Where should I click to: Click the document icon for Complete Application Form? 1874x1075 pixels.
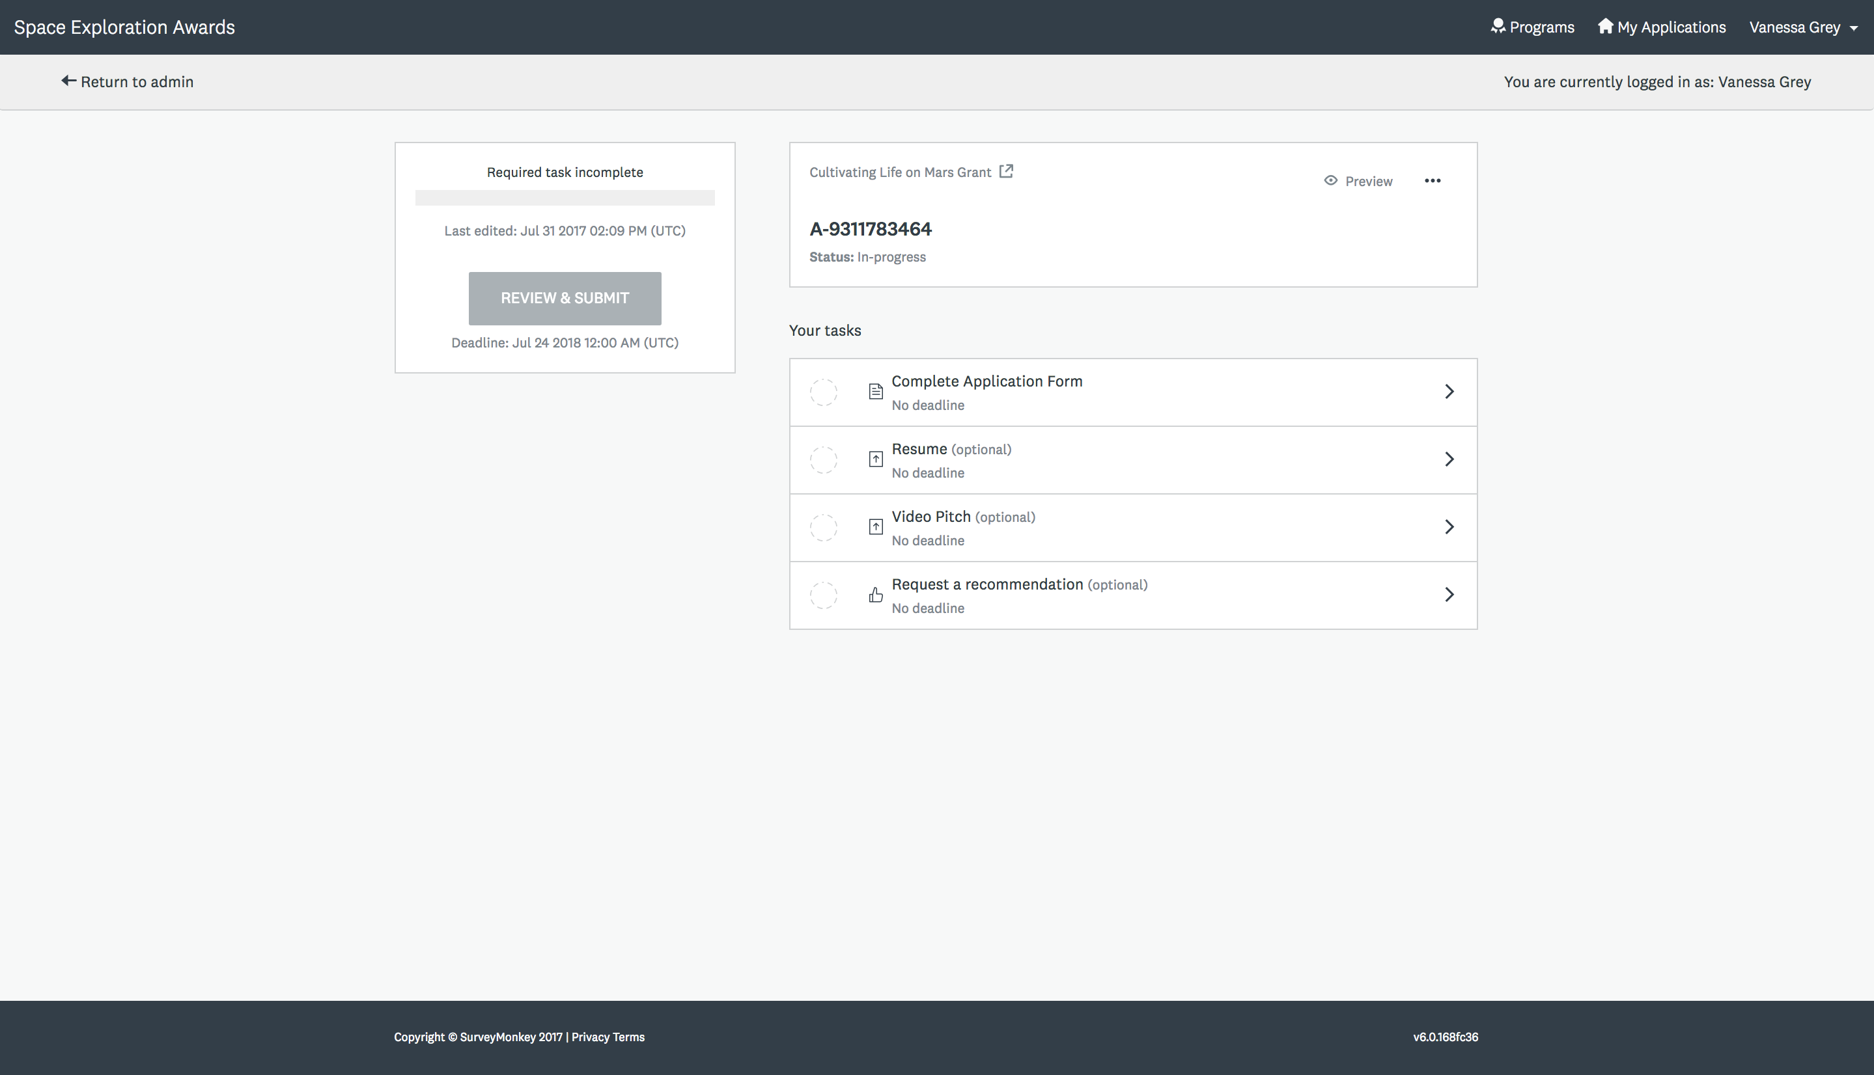875,391
